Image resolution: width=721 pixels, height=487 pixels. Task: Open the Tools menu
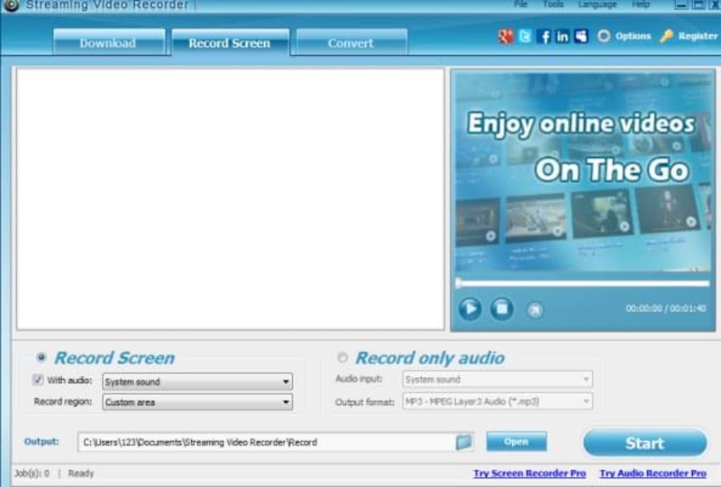[x=552, y=5]
